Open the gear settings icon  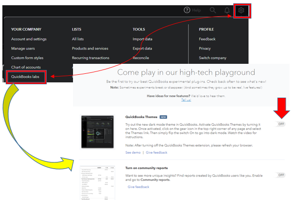pos(241,10)
